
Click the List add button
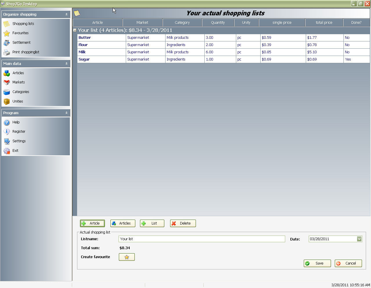pos(152,223)
